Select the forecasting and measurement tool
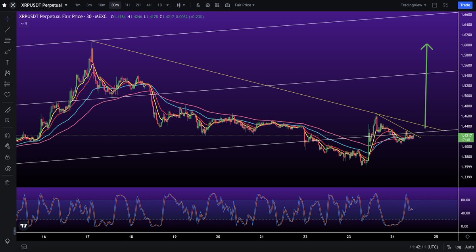476x252 pixels. pos(7,84)
